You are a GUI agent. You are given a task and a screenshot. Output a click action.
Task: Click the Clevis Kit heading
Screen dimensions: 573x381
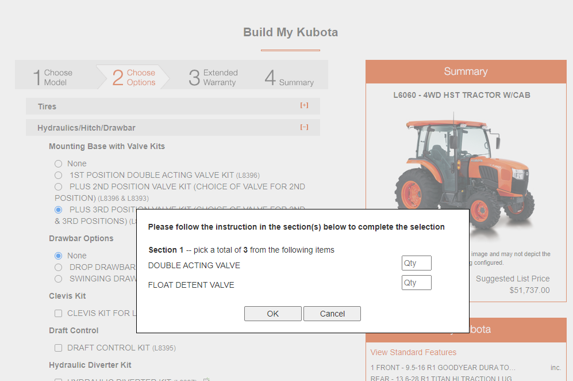point(67,296)
